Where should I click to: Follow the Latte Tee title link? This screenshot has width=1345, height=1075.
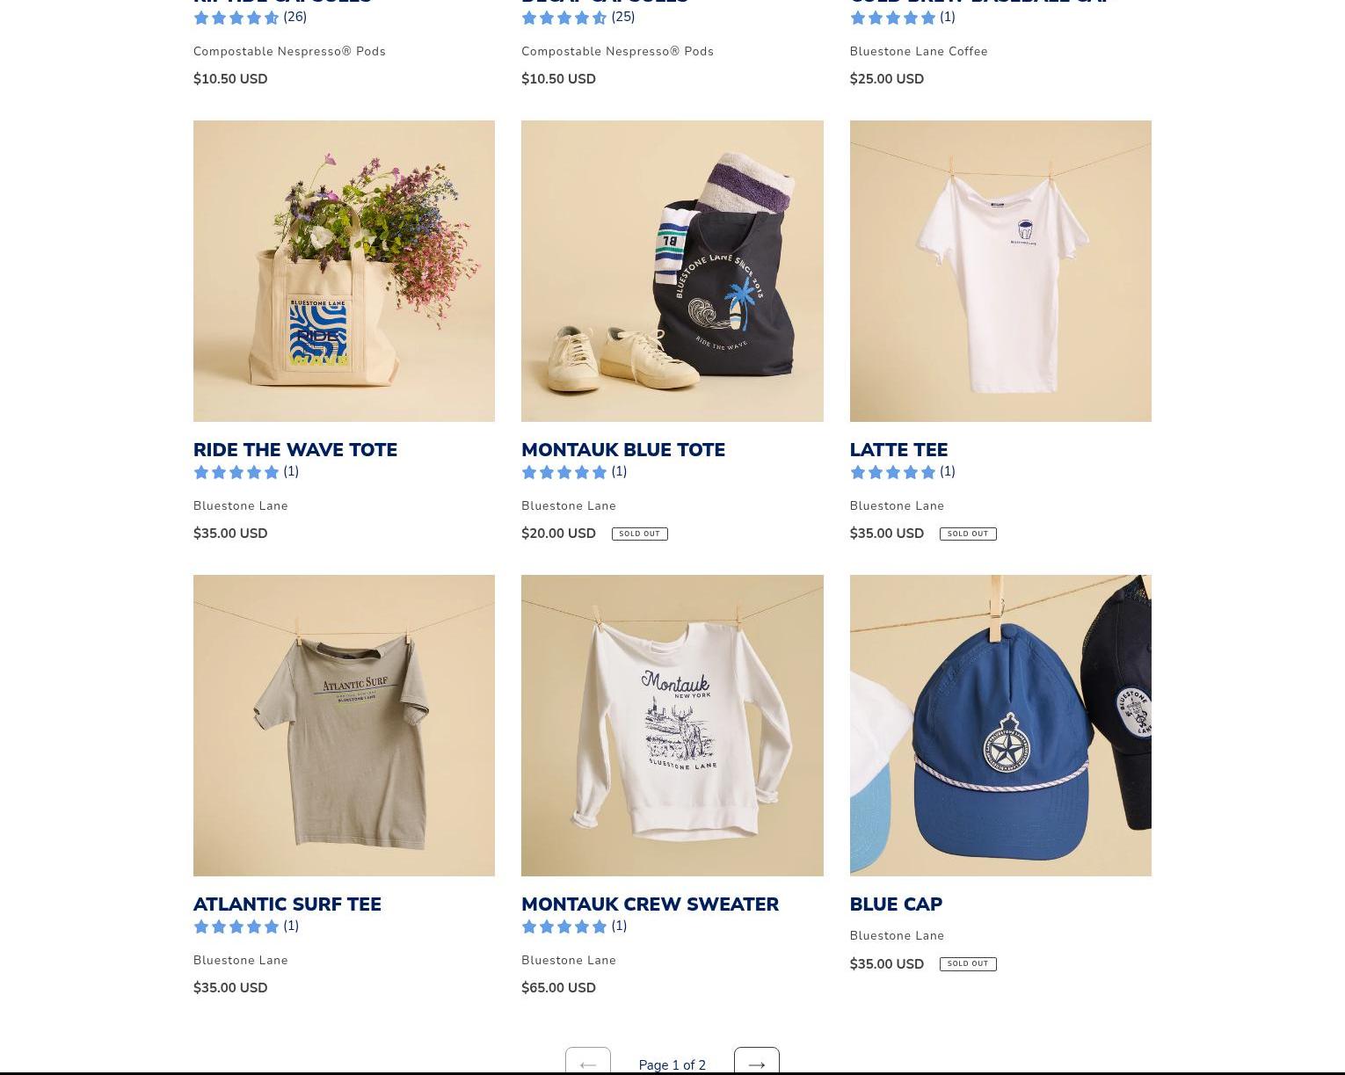[x=898, y=450]
